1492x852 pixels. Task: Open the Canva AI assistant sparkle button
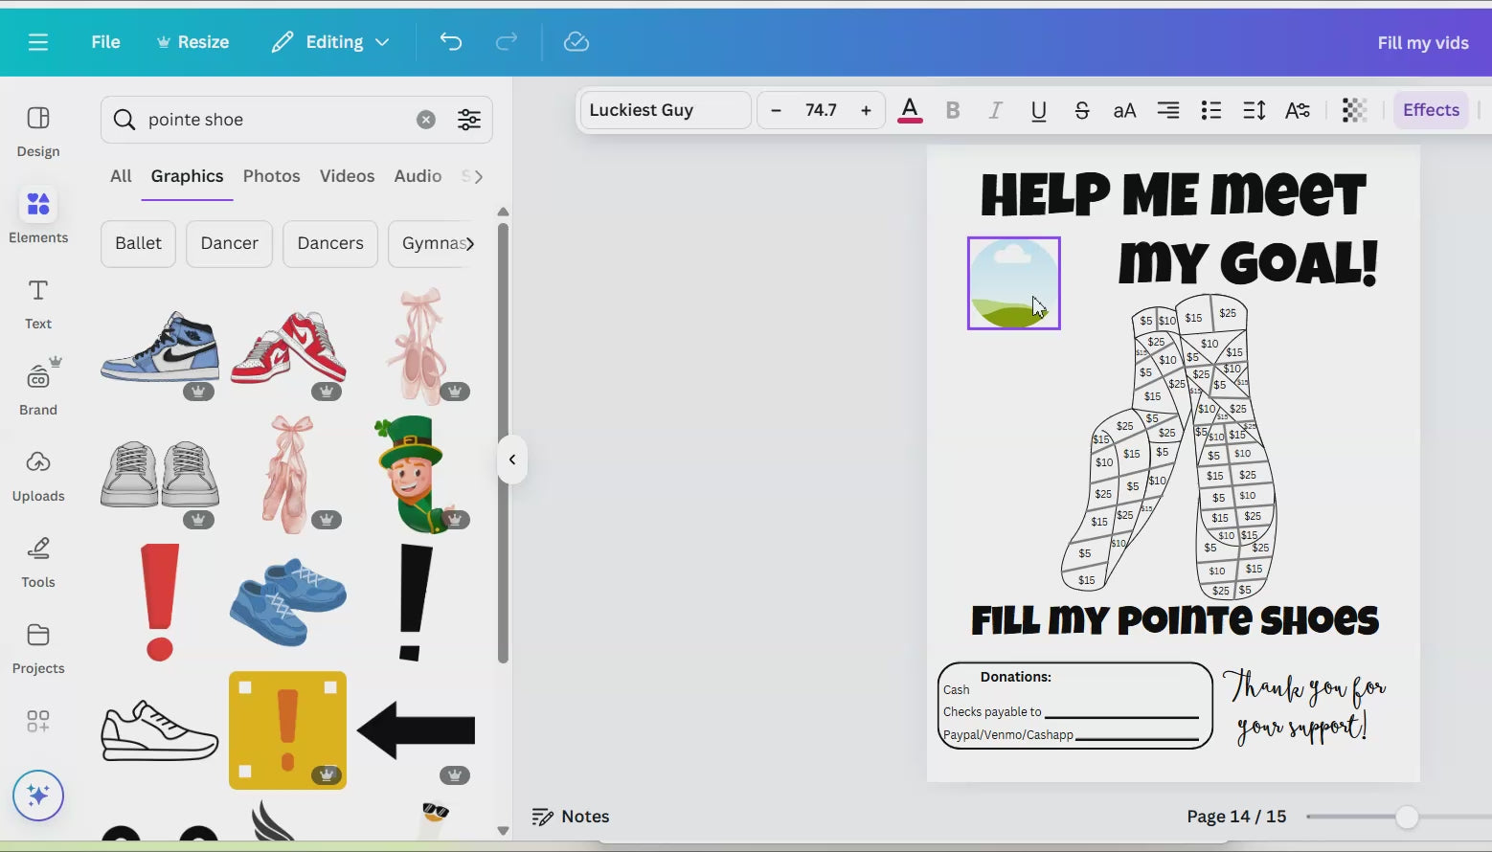tap(38, 796)
